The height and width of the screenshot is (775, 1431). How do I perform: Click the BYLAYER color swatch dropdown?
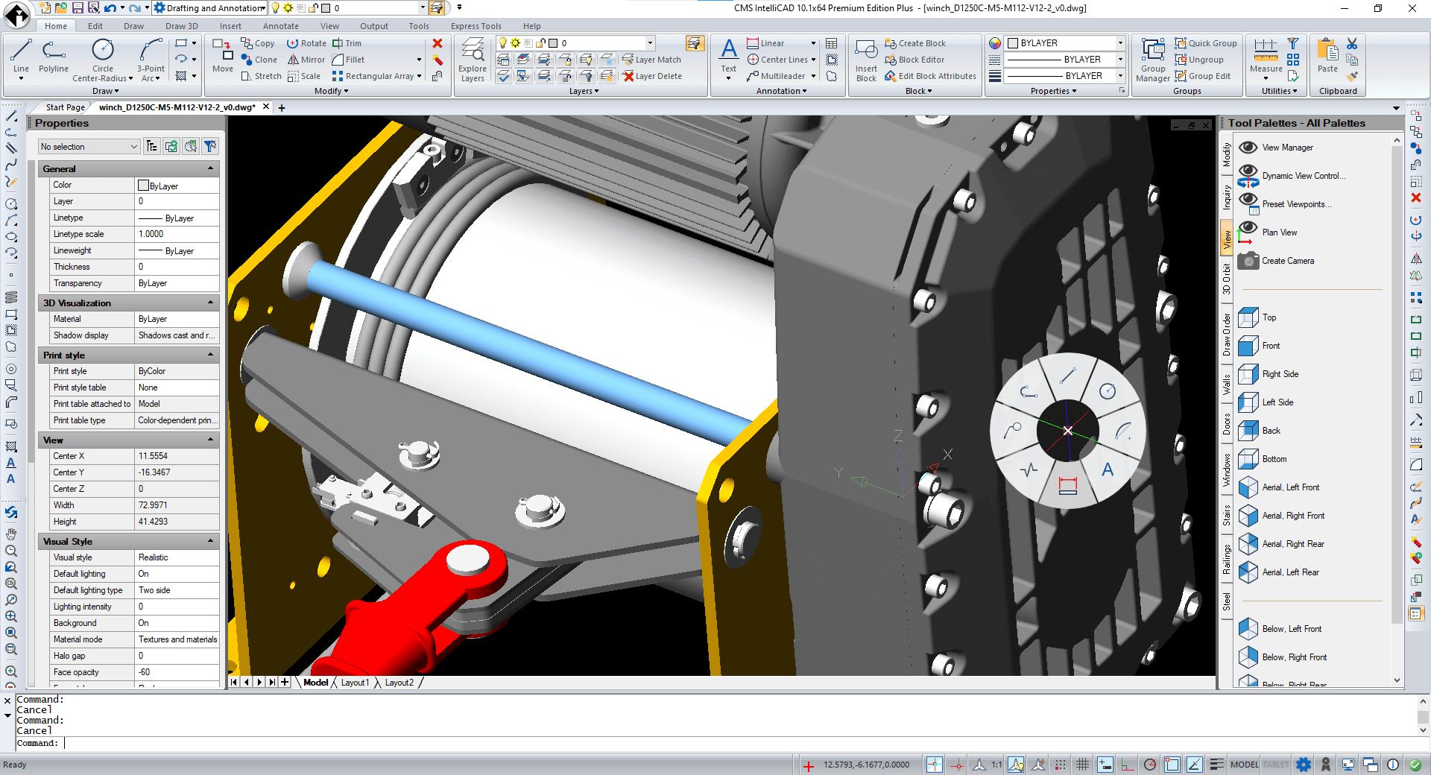1064,43
